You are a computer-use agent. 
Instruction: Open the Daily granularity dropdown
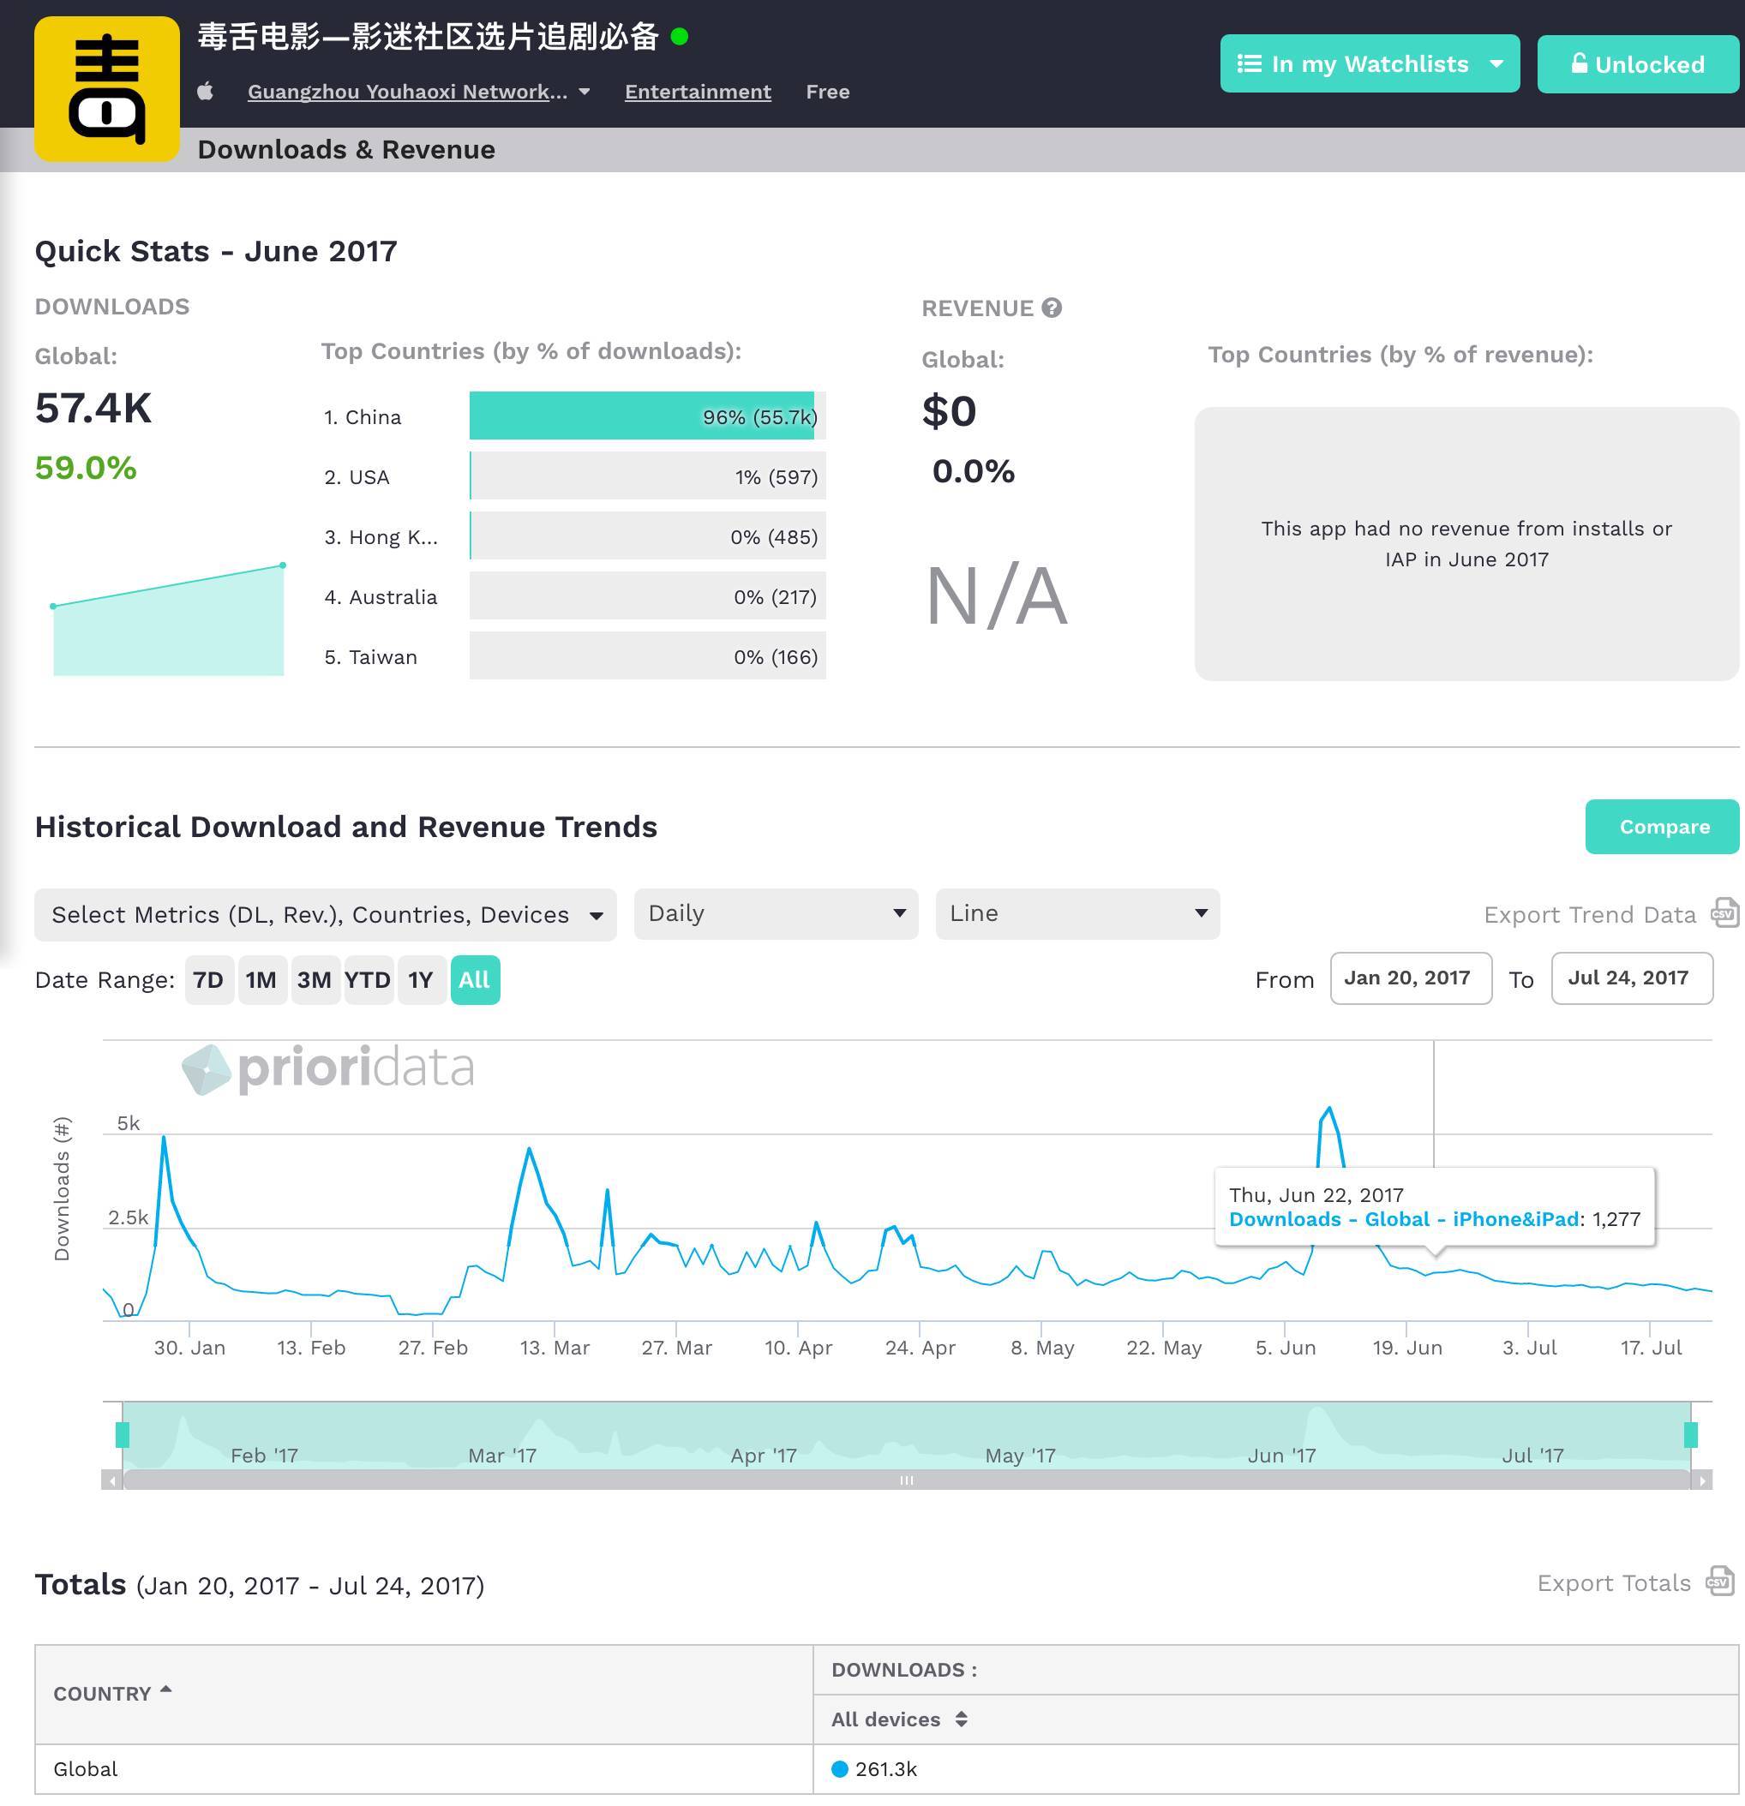(x=776, y=913)
